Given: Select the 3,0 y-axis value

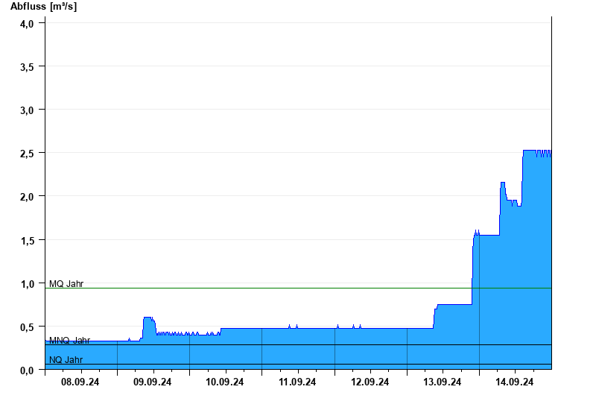Looking at the screenshot, I should tap(27, 110).
